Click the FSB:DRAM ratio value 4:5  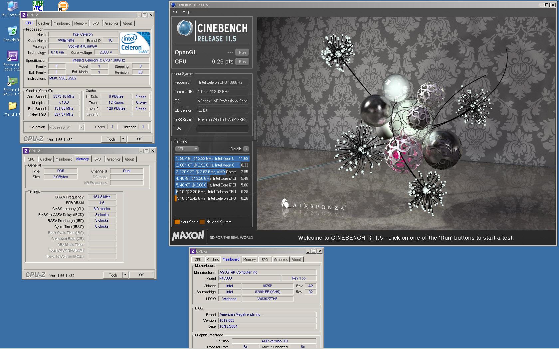click(x=102, y=203)
